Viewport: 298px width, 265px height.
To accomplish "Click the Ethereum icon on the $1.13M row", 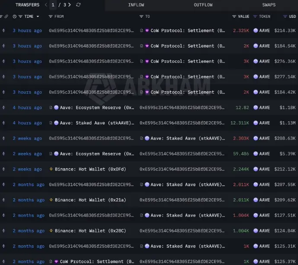I will (x=3, y=123).
